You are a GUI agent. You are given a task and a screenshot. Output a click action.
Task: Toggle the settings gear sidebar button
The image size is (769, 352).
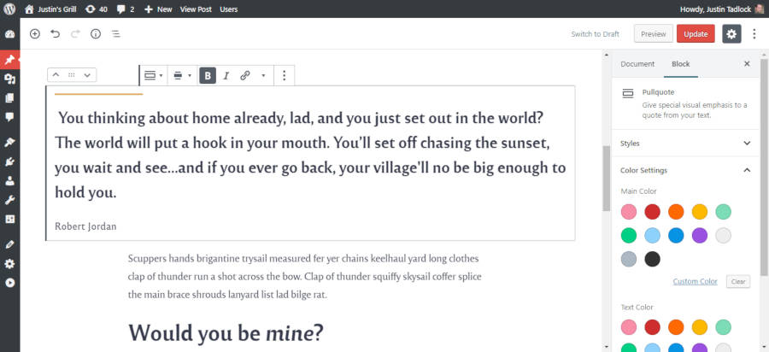(731, 34)
